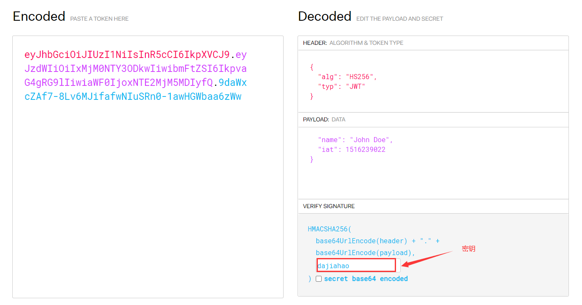Click the secret base64 encoded label text
582x305 pixels.
(x=366, y=279)
